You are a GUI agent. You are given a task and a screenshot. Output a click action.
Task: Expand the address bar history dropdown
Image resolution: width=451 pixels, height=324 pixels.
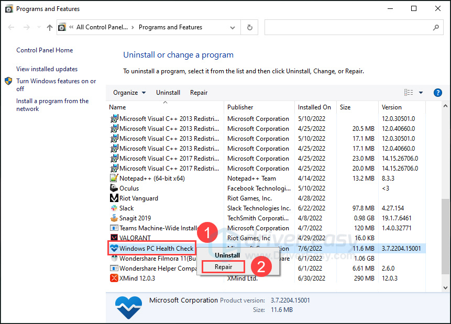[x=233, y=28]
